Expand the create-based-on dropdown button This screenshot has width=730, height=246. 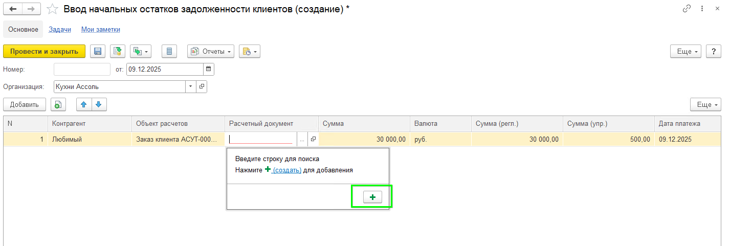[141, 51]
